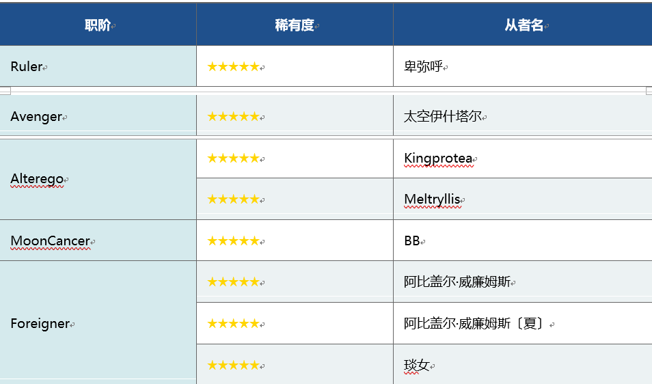
Task: Click the stars in the Meltryllis row
Action: pos(233,200)
